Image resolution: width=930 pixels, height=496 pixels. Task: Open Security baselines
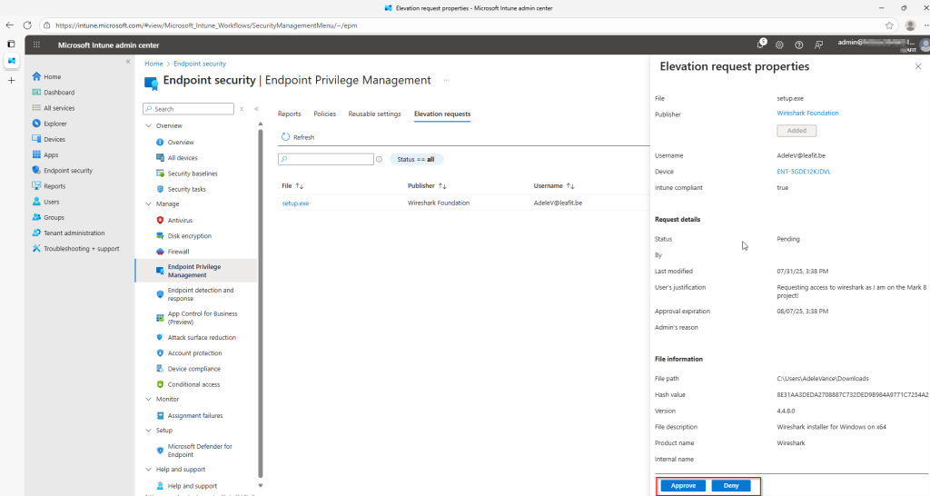[193, 174]
